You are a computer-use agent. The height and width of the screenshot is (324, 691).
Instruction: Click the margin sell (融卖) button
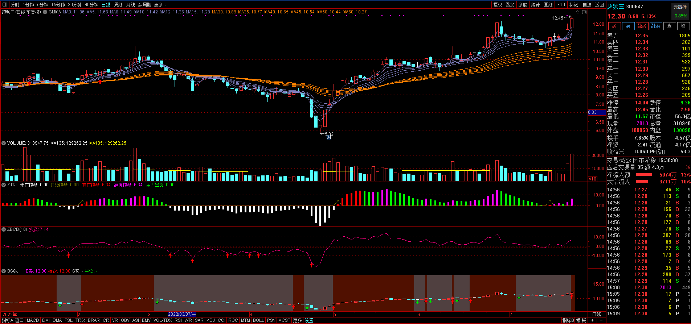[656, 26]
